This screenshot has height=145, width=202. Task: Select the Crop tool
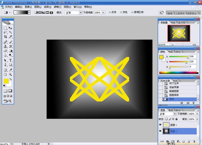[5, 37]
